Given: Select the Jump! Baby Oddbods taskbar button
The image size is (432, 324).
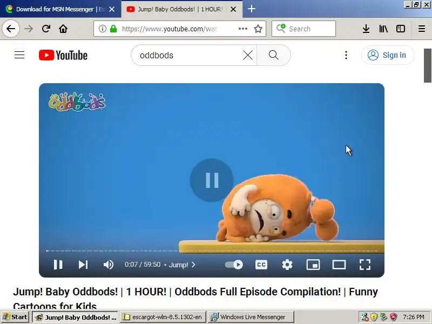Looking at the screenshot, I should tap(75, 317).
